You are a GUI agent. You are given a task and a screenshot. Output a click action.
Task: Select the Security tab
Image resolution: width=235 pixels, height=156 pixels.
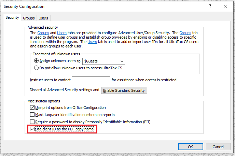[12, 18]
